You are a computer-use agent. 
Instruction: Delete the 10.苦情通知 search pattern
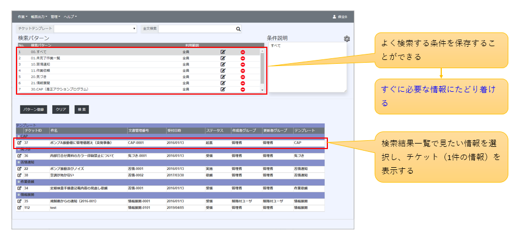243,64
